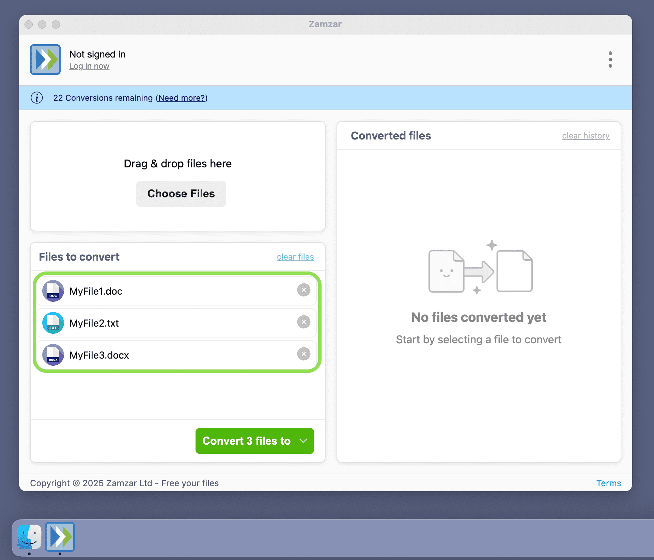Clear the converted files history
The width and height of the screenshot is (654, 560).
click(585, 136)
